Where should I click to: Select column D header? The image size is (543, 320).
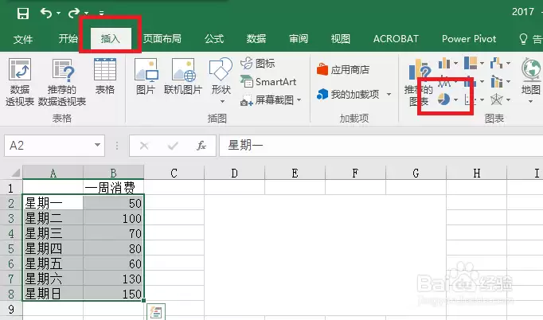click(235, 173)
